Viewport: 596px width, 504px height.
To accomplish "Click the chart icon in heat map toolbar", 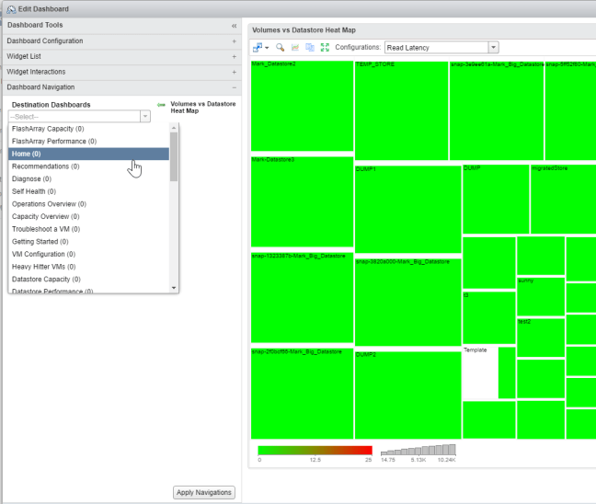I will [x=295, y=47].
